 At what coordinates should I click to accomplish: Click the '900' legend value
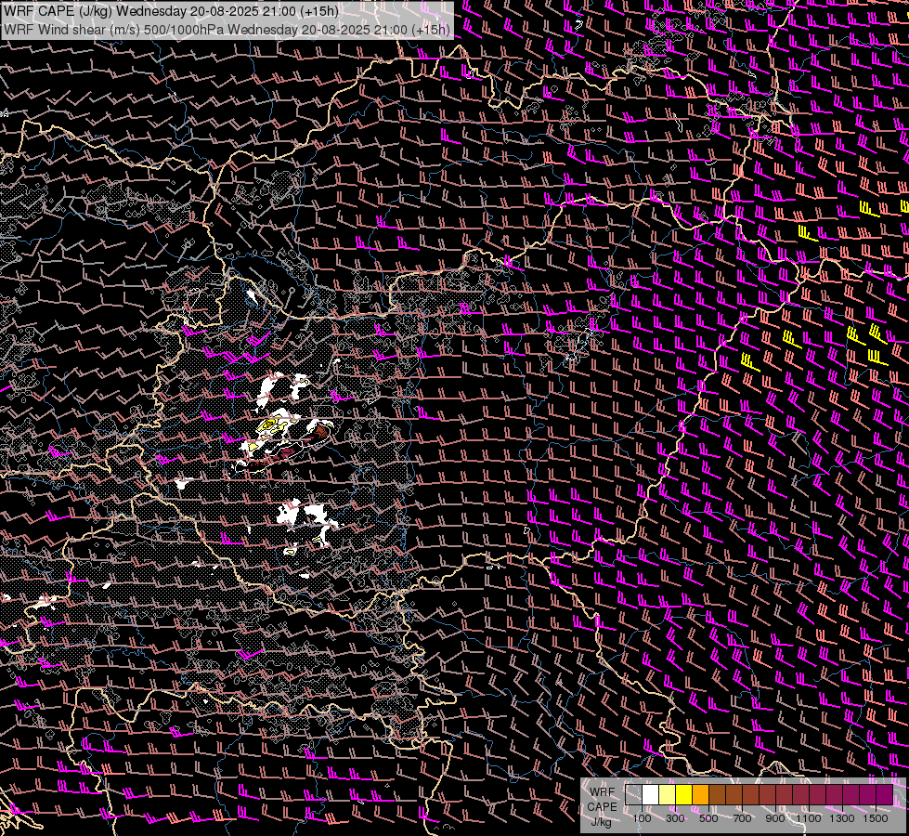coord(775,818)
